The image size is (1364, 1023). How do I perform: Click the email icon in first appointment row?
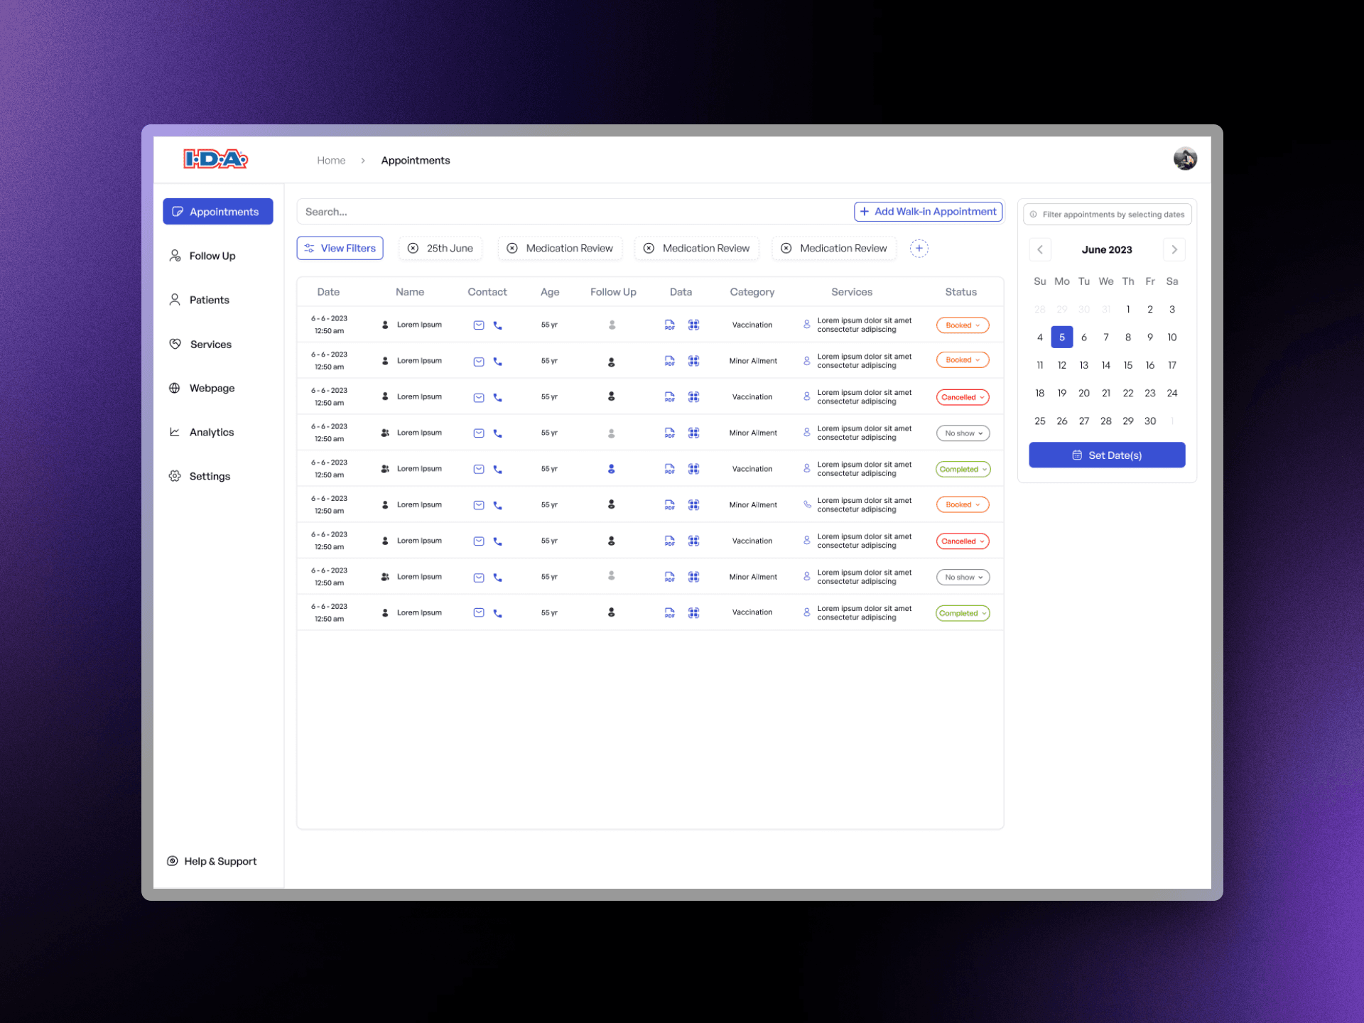[x=479, y=325]
